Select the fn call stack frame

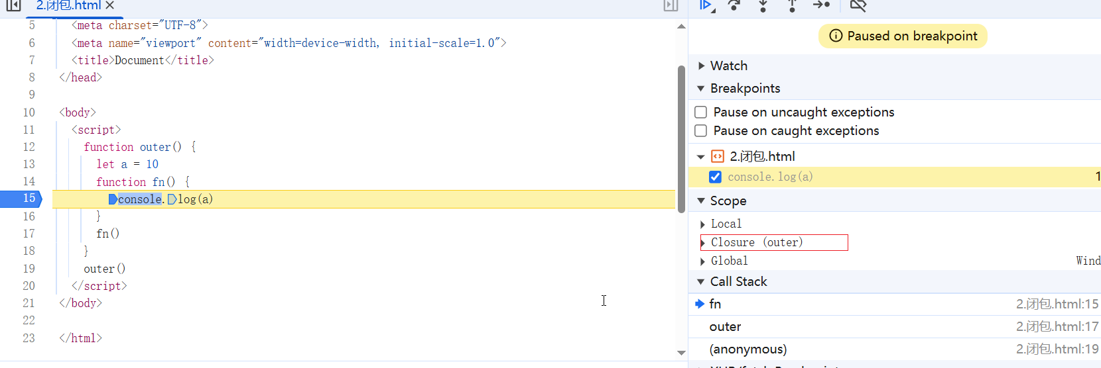tap(895, 304)
